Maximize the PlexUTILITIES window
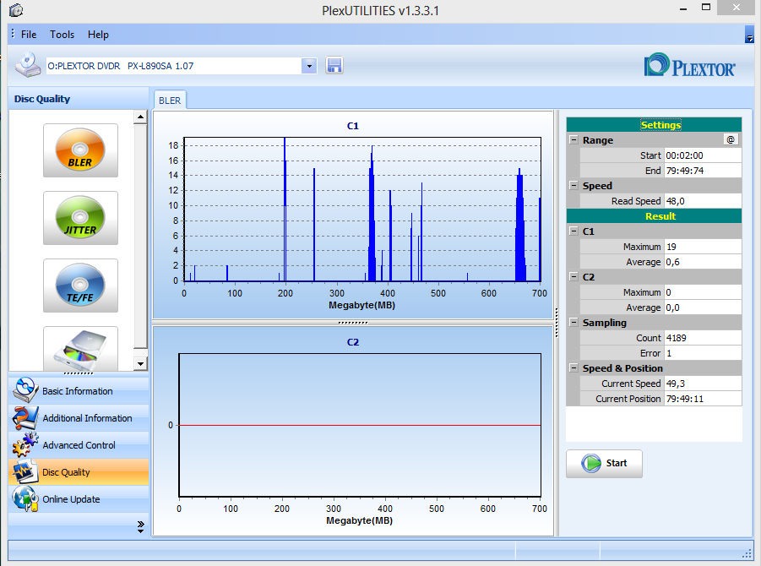This screenshot has width=761, height=566. [706, 8]
